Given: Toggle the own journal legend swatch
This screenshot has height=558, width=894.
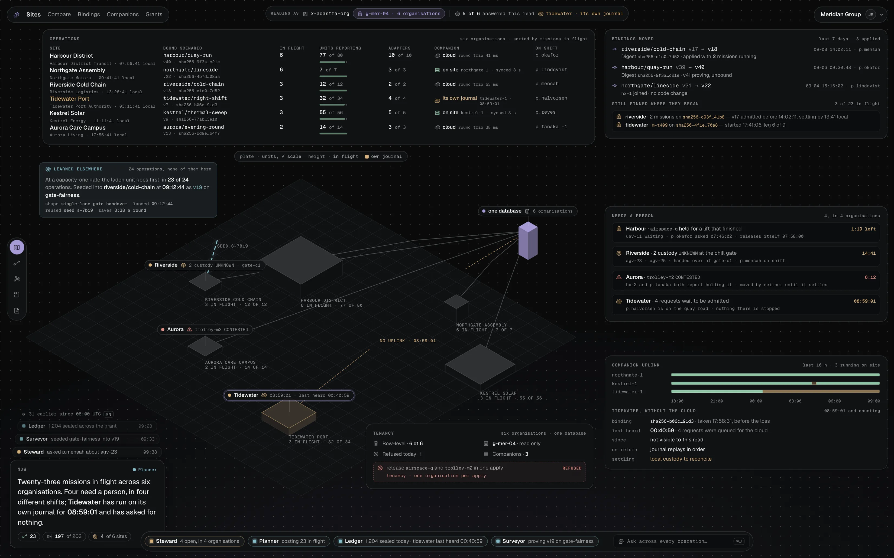Looking at the screenshot, I should tap(367, 156).
